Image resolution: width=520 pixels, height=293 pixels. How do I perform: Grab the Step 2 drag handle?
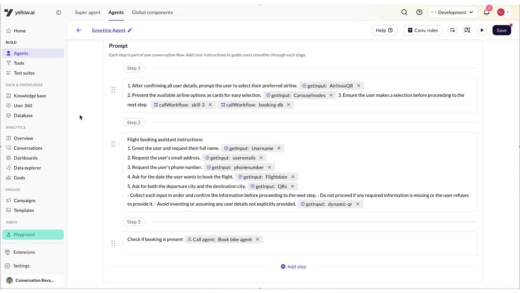point(113,144)
